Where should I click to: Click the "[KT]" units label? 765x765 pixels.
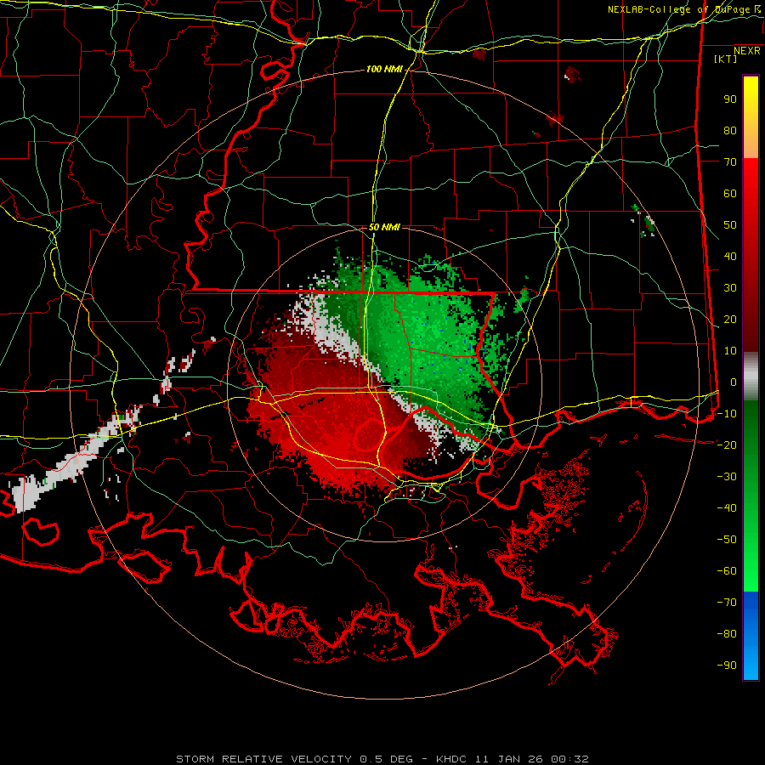coord(726,59)
